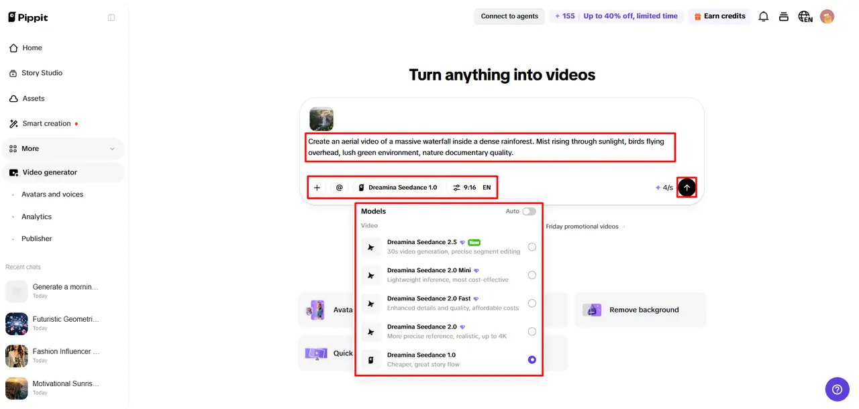Click the send arrow button
This screenshot has width=859, height=409.
687,188
